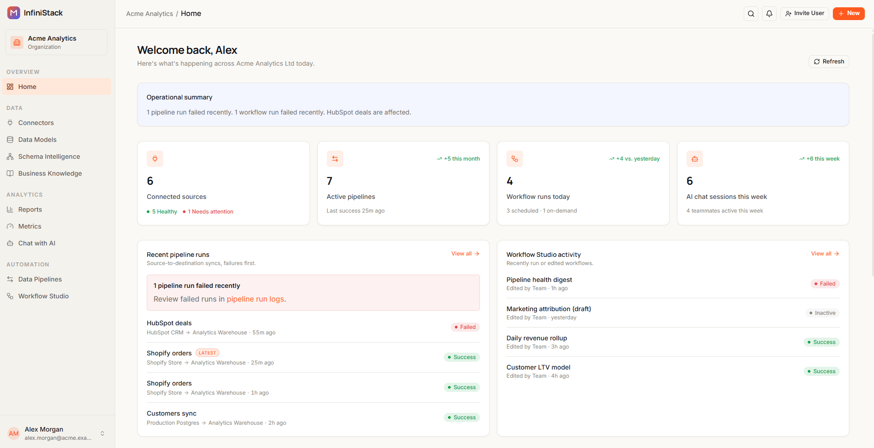
Task: Open the pipeline run logs link
Action: pos(256,299)
